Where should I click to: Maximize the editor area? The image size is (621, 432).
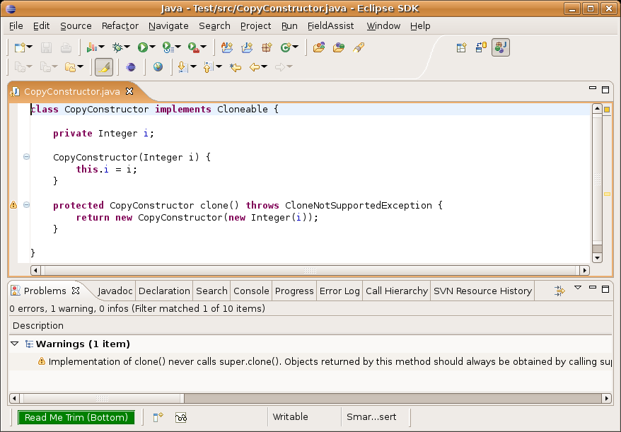click(x=605, y=90)
